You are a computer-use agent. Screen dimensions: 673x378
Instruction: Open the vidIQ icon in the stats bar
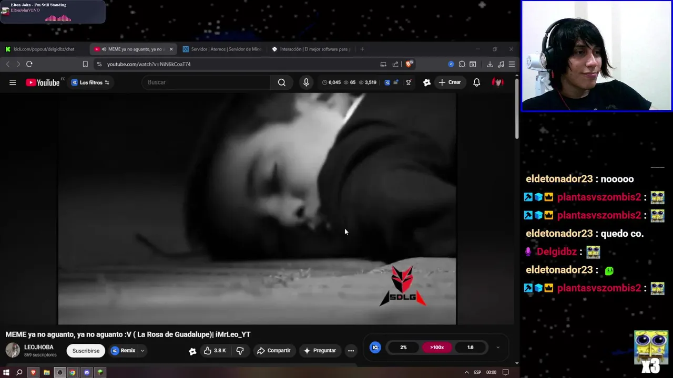pos(388,82)
